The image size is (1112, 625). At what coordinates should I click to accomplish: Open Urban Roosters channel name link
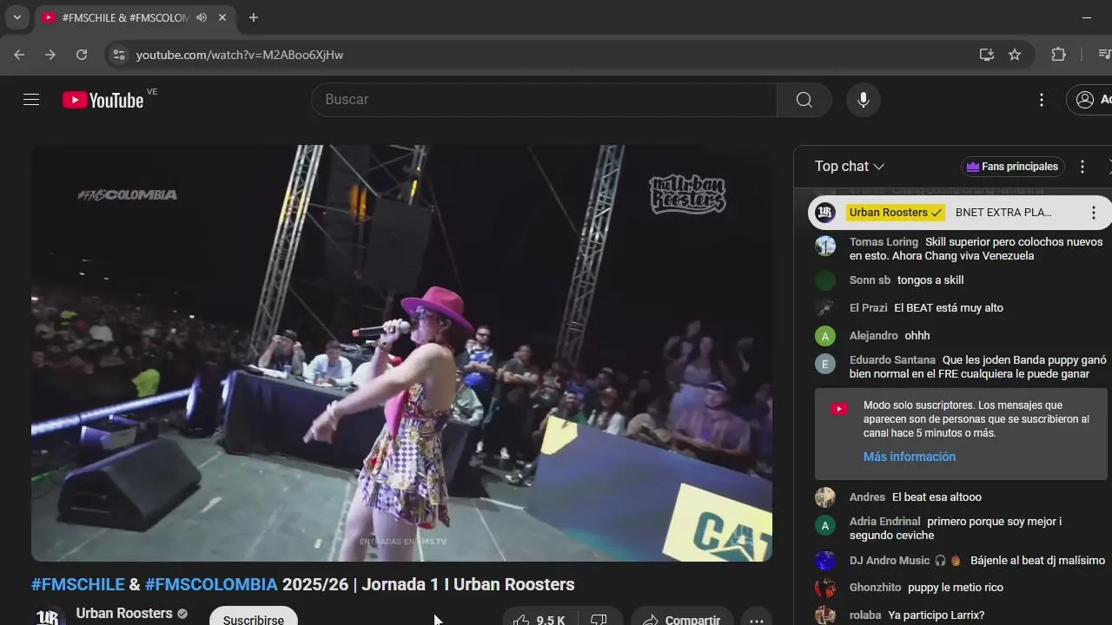pos(124,613)
